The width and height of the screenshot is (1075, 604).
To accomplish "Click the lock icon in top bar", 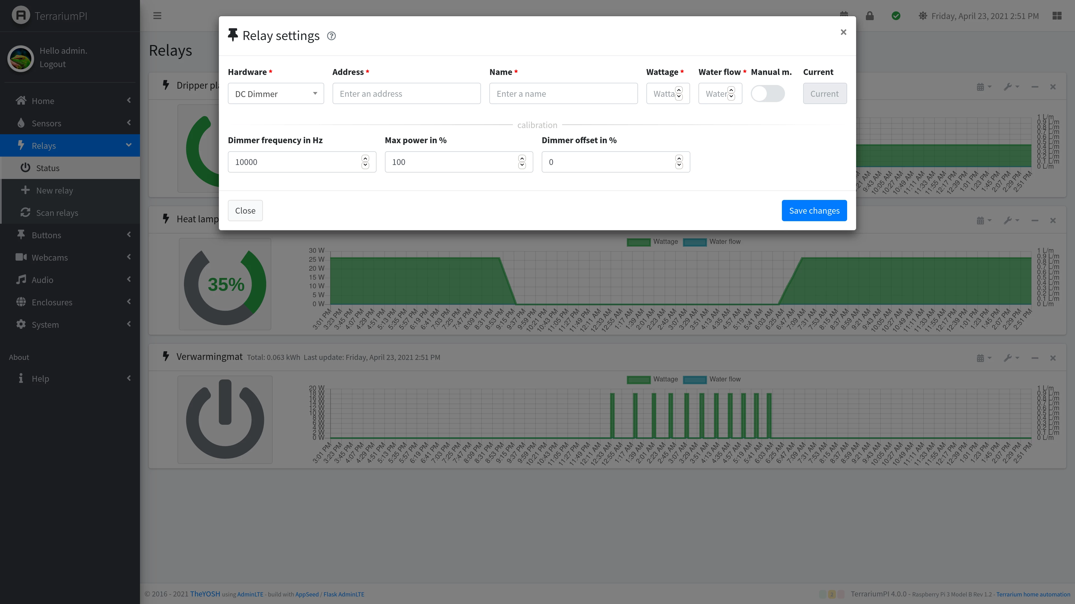I will coord(870,16).
